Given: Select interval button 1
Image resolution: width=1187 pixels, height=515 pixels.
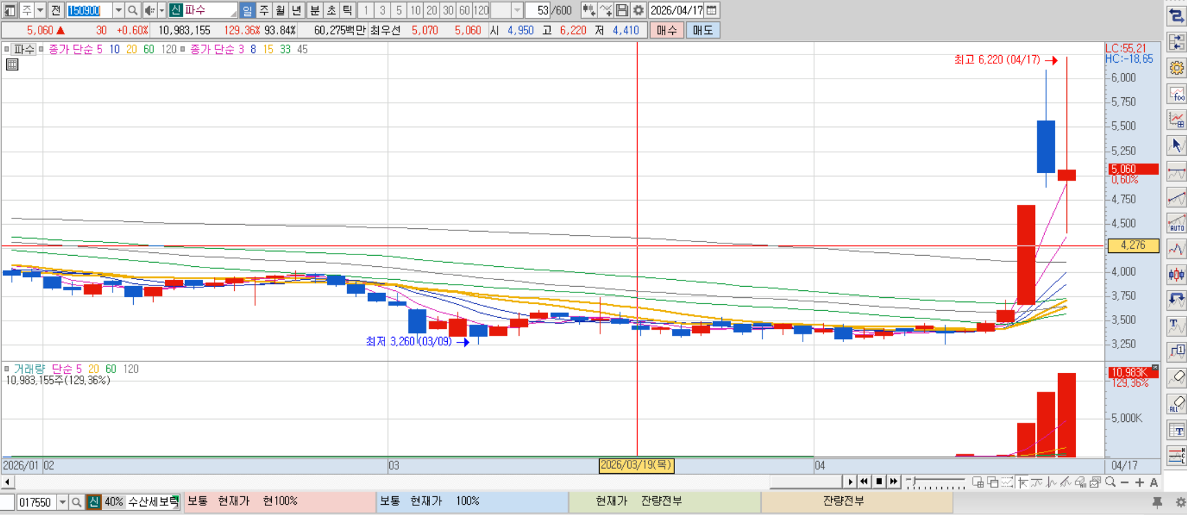Looking at the screenshot, I should (x=366, y=10).
